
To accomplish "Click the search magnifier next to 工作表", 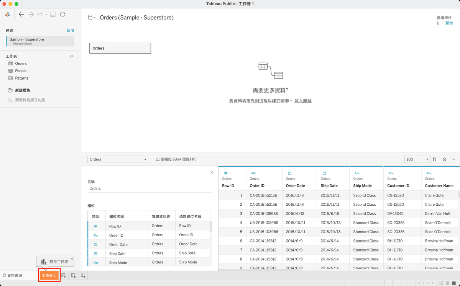I will [x=71, y=56].
